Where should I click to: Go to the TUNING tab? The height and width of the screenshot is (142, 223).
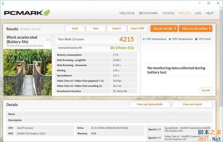tap(168, 13)
